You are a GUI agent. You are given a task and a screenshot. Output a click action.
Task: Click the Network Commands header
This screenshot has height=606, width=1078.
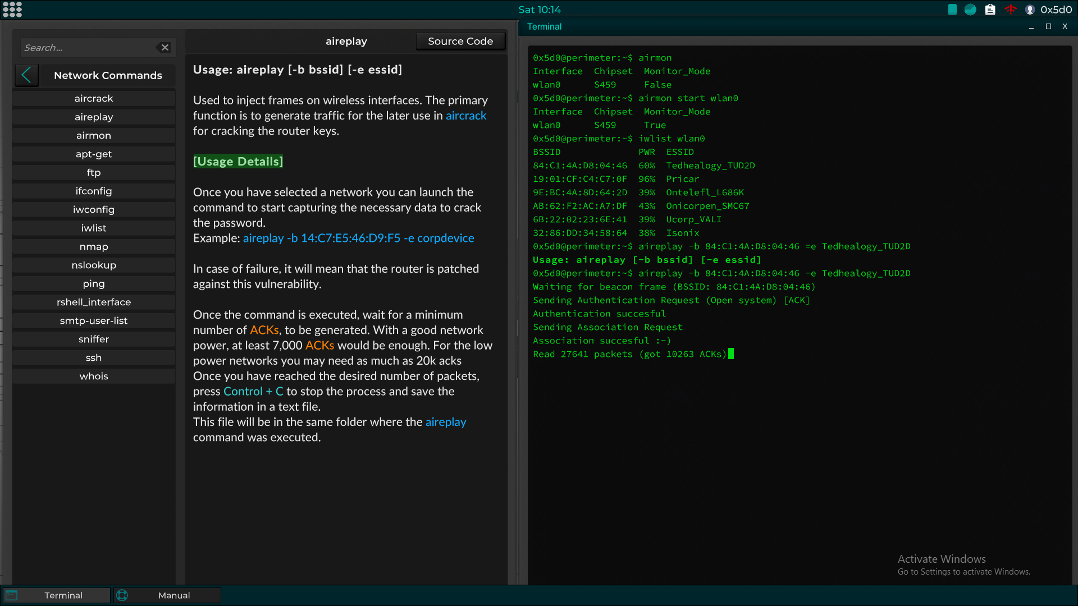point(108,75)
